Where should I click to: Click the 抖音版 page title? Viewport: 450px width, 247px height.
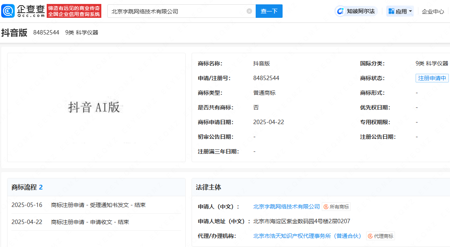[14, 33]
